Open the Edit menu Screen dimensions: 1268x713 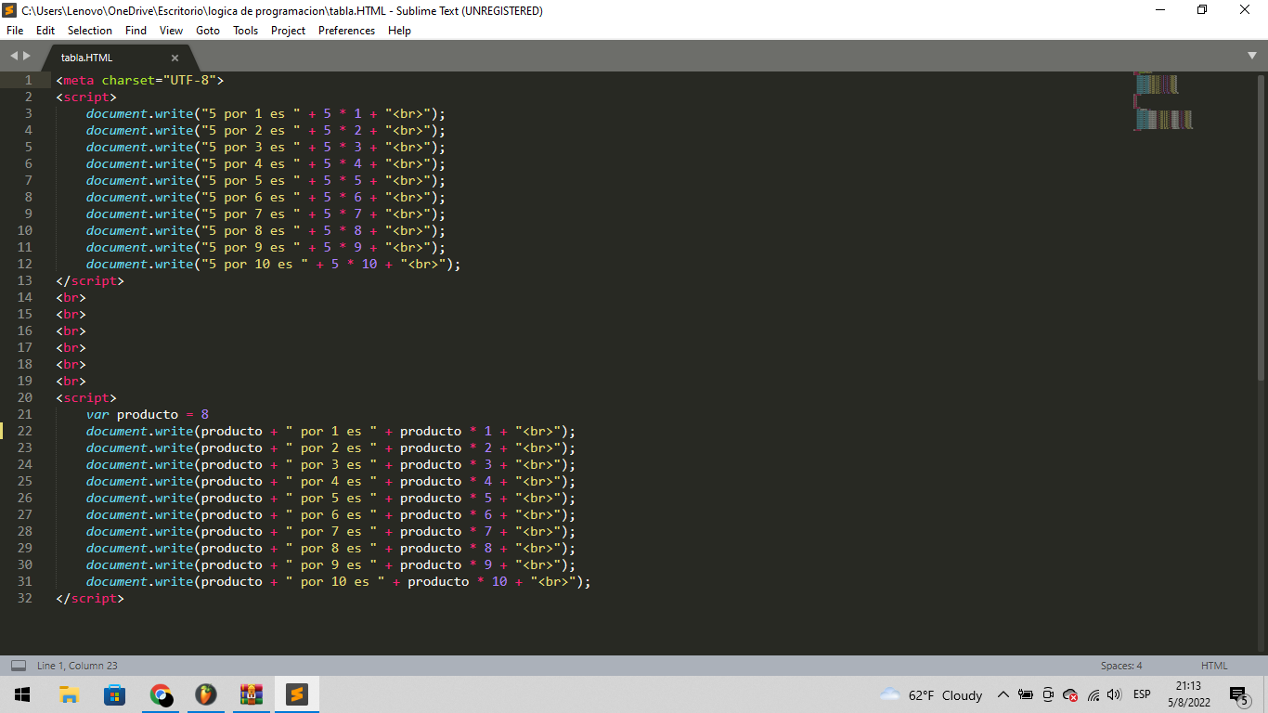click(x=45, y=31)
